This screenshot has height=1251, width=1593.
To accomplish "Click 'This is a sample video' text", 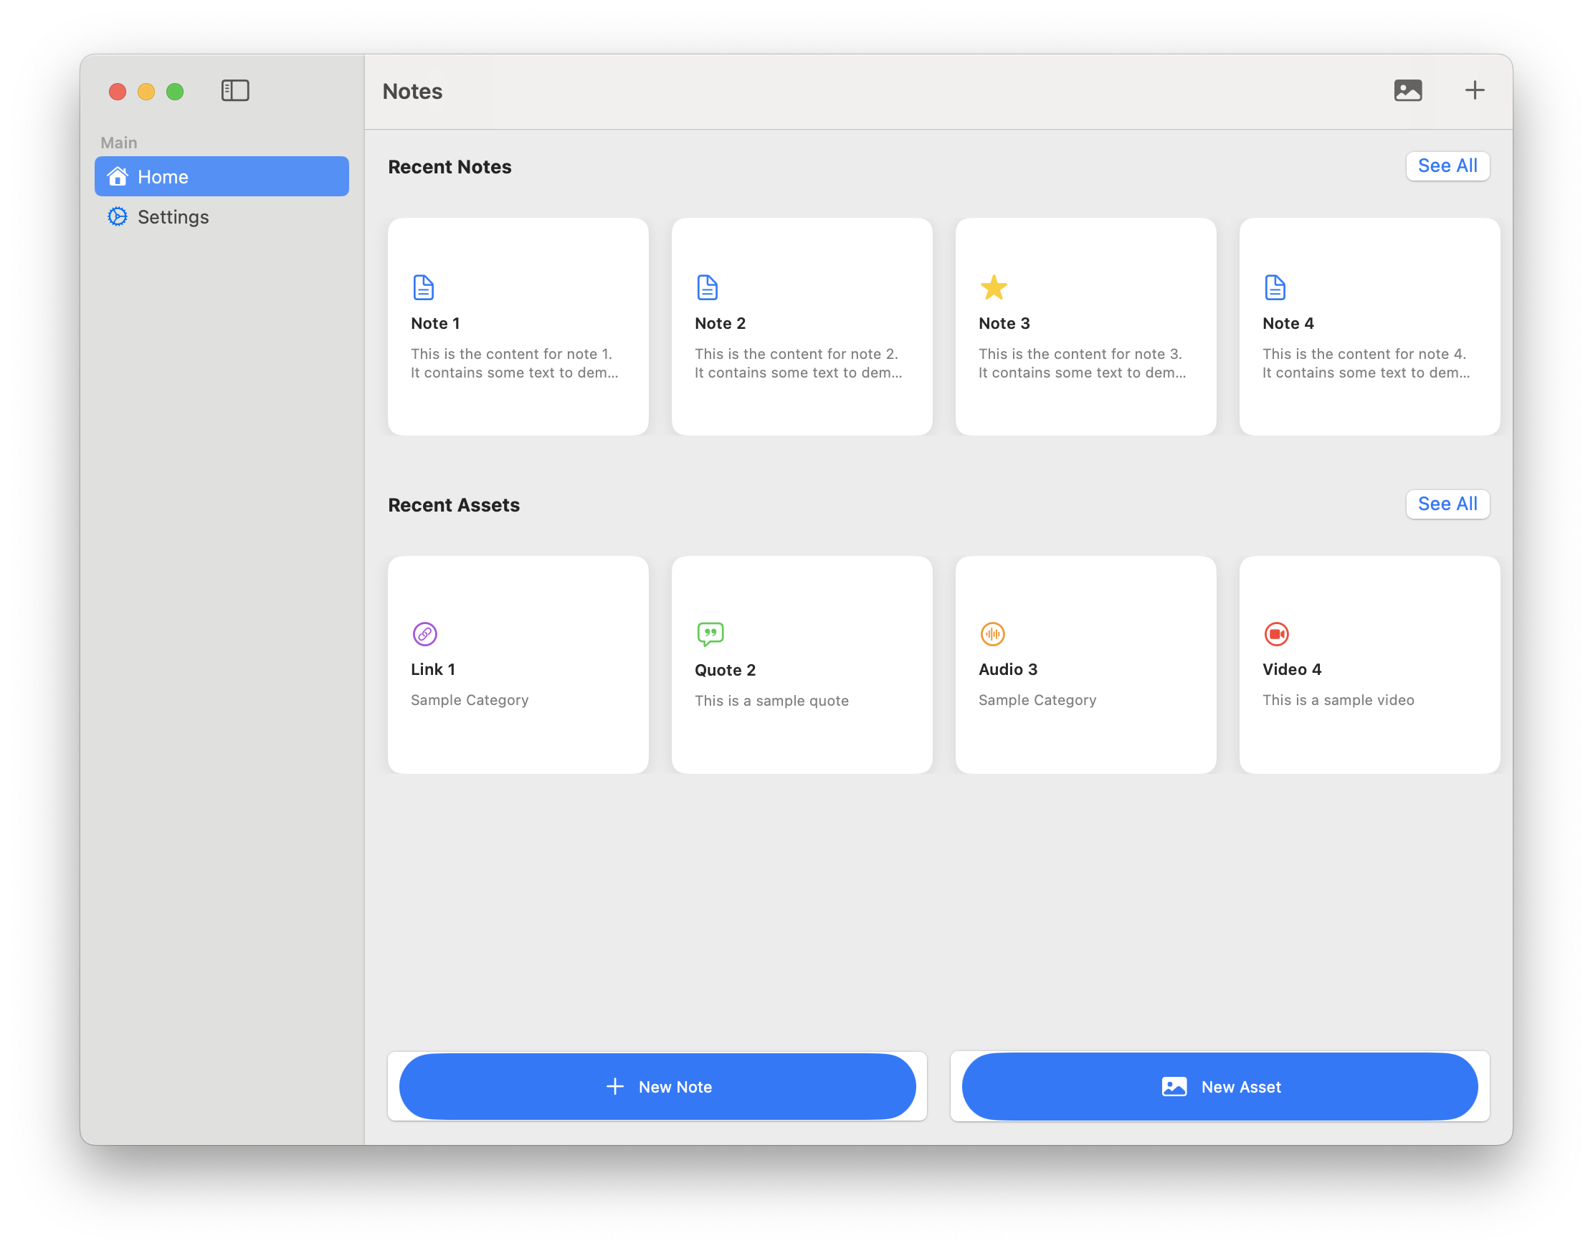I will click(x=1338, y=700).
